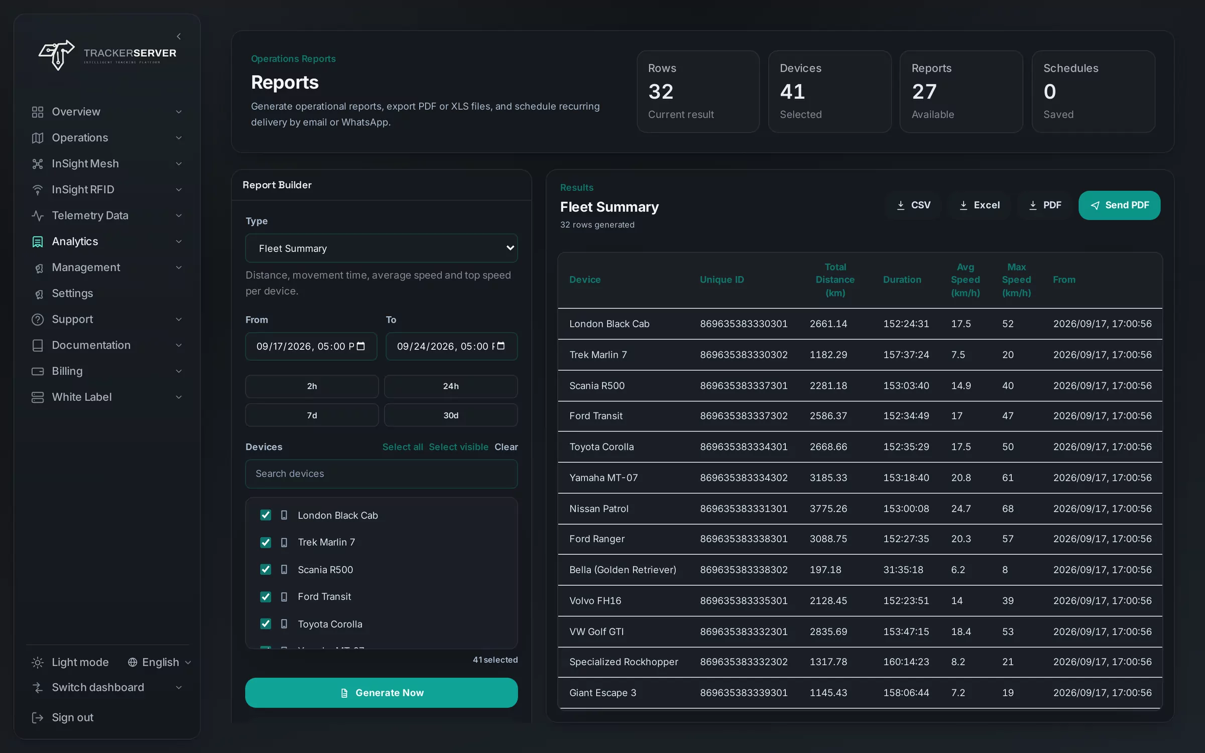1205x753 pixels.
Task: Click the Overview grid icon
Action: point(38,112)
